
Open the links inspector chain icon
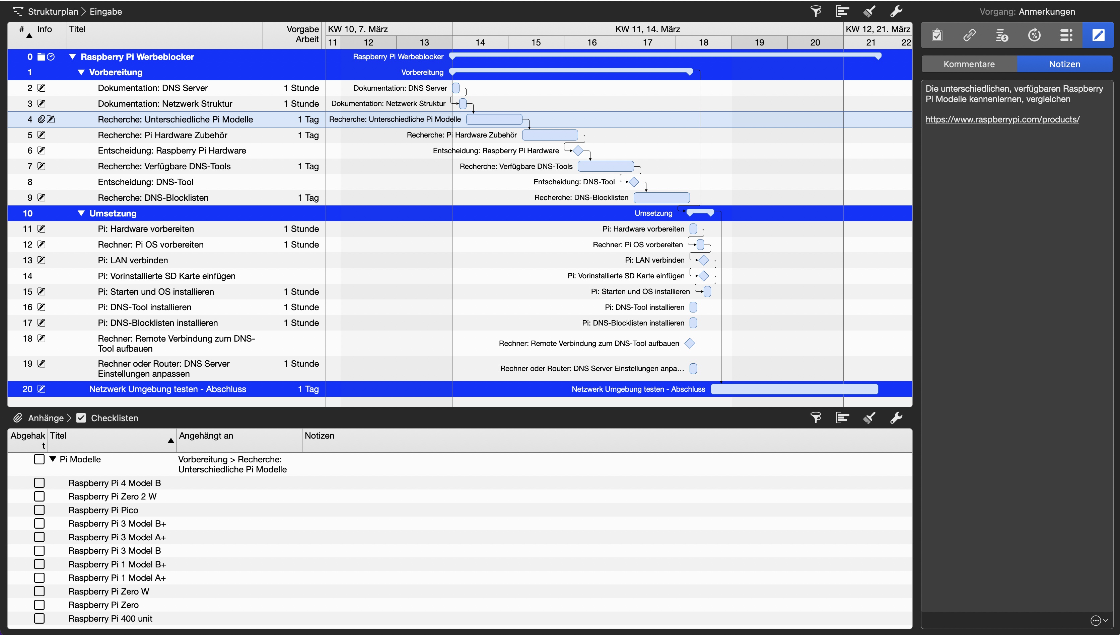coord(970,35)
